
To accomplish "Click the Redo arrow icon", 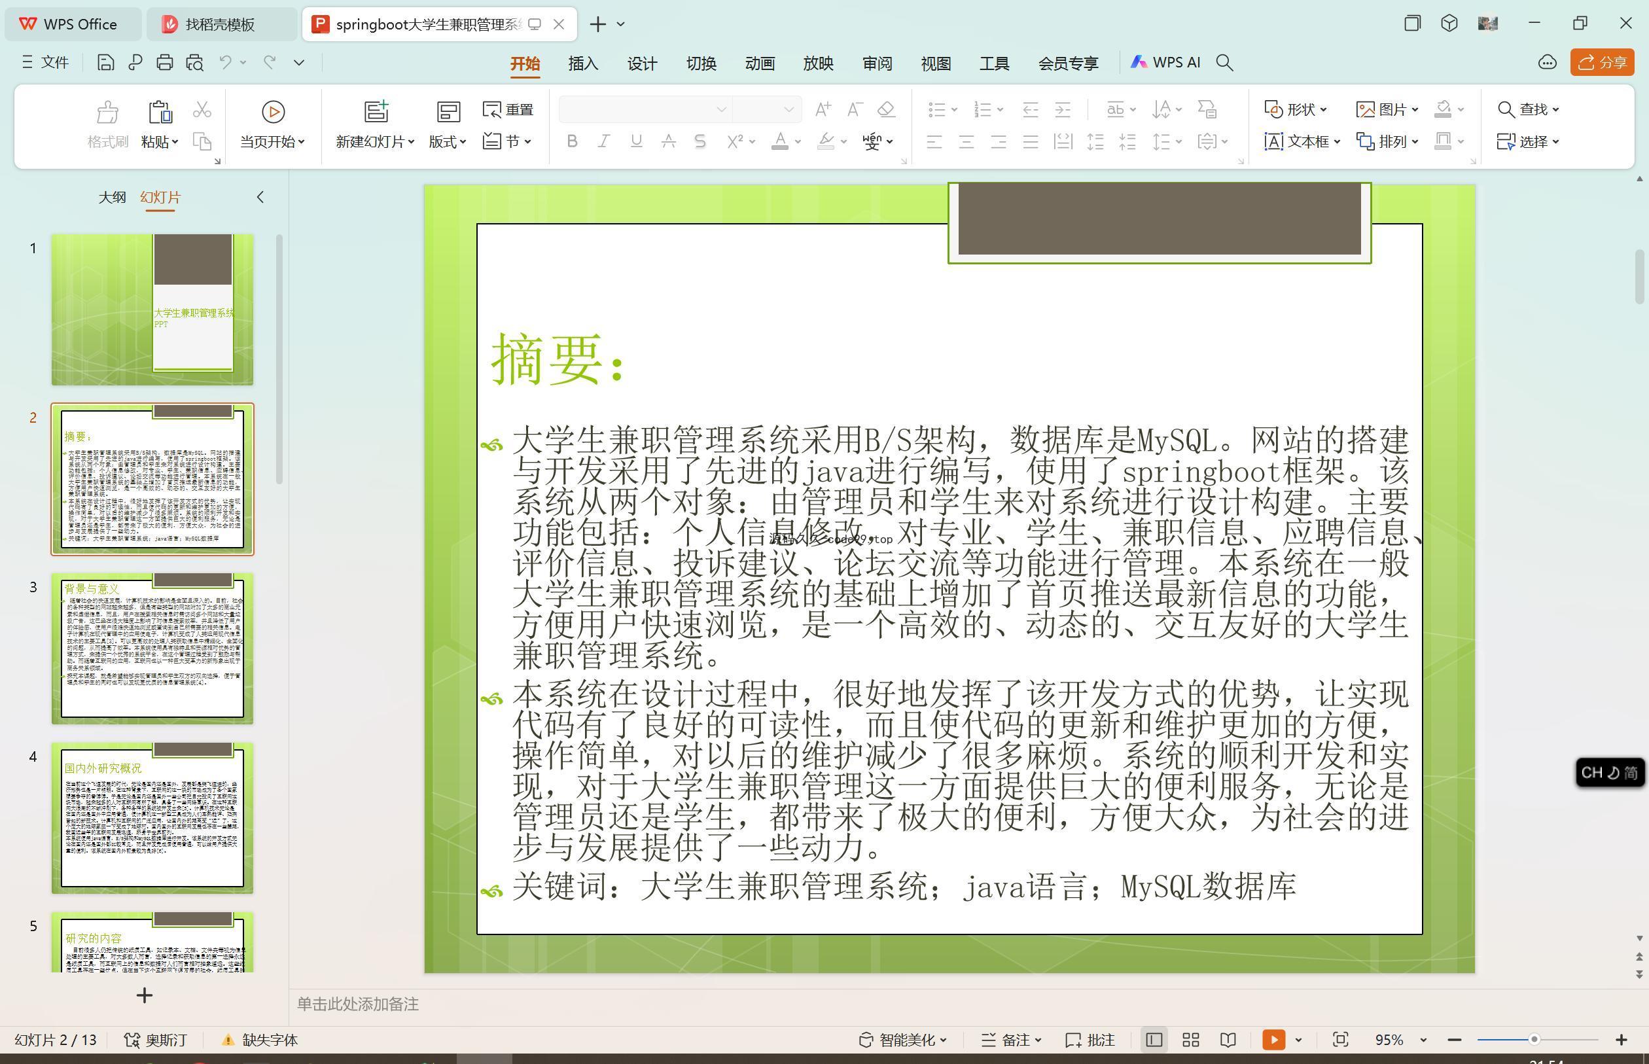I will coord(270,63).
